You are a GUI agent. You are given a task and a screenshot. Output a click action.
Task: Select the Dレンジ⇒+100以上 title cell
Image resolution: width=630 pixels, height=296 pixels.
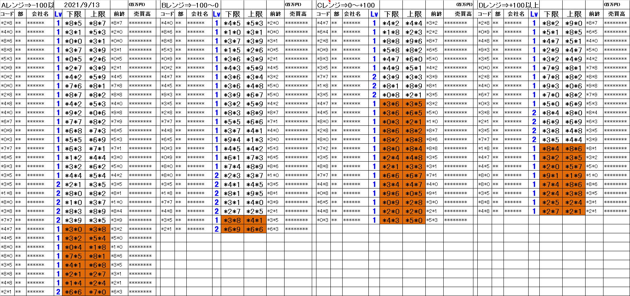click(508, 5)
